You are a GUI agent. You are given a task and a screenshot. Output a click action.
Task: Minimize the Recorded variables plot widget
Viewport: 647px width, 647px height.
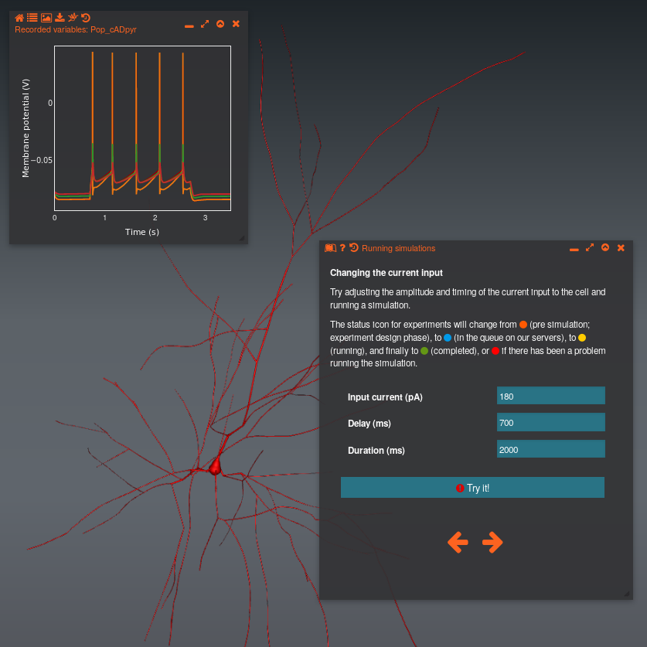click(x=189, y=26)
